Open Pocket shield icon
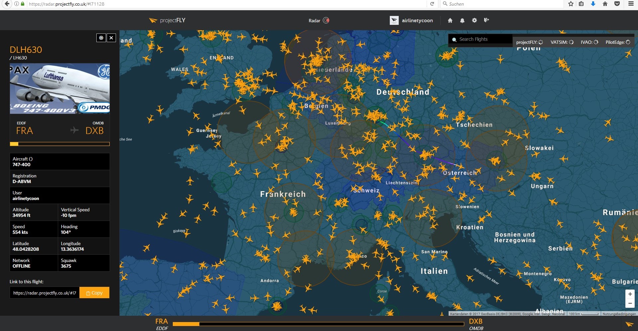 click(x=617, y=4)
